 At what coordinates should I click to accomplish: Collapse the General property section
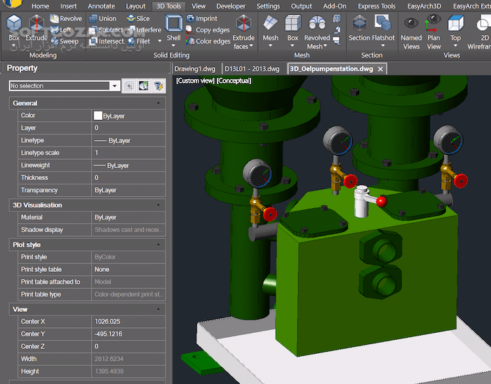click(159, 103)
